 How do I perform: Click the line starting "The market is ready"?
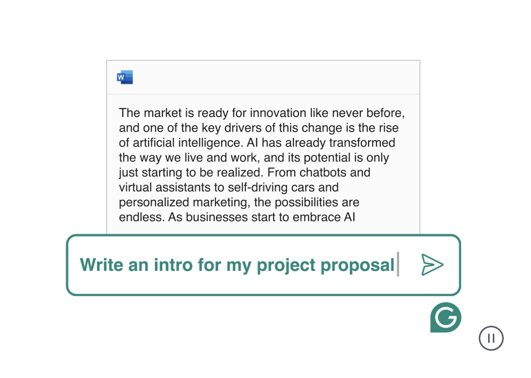coord(262,113)
